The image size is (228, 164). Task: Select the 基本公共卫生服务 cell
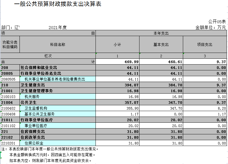(58, 114)
